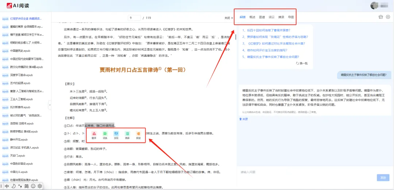Click the 发送 send button

click(x=383, y=178)
